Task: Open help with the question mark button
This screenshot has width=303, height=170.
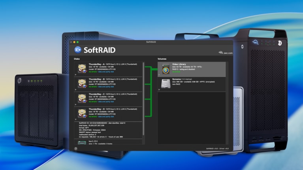Action: click(x=75, y=149)
